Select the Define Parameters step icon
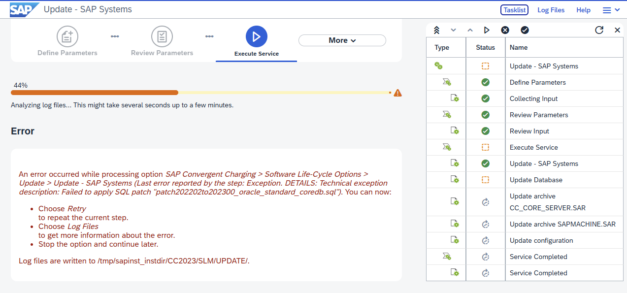This screenshot has width=627, height=293. (x=67, y=36)
